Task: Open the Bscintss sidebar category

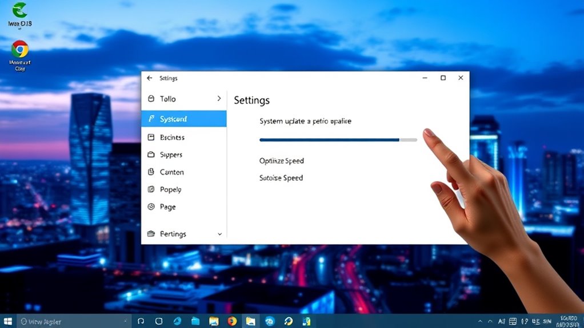Action: 184,137
